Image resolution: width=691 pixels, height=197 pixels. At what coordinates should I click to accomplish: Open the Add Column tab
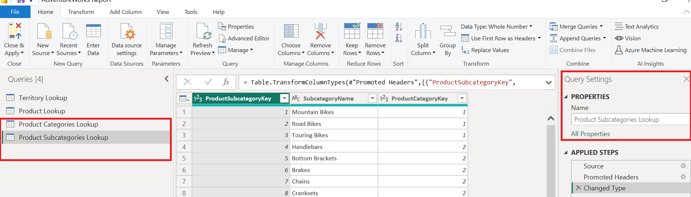(126, 12)
